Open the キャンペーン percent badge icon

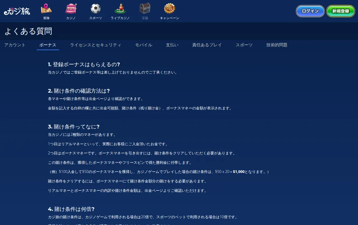[169, 8]
